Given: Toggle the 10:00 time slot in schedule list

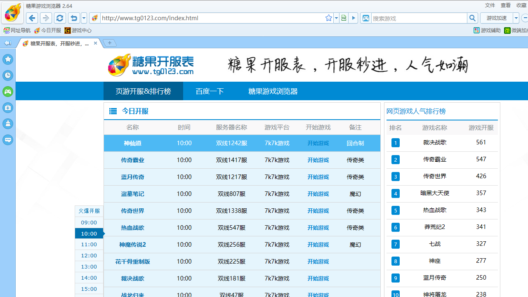Looking at the screenshot, I should (x=89, y=233).
